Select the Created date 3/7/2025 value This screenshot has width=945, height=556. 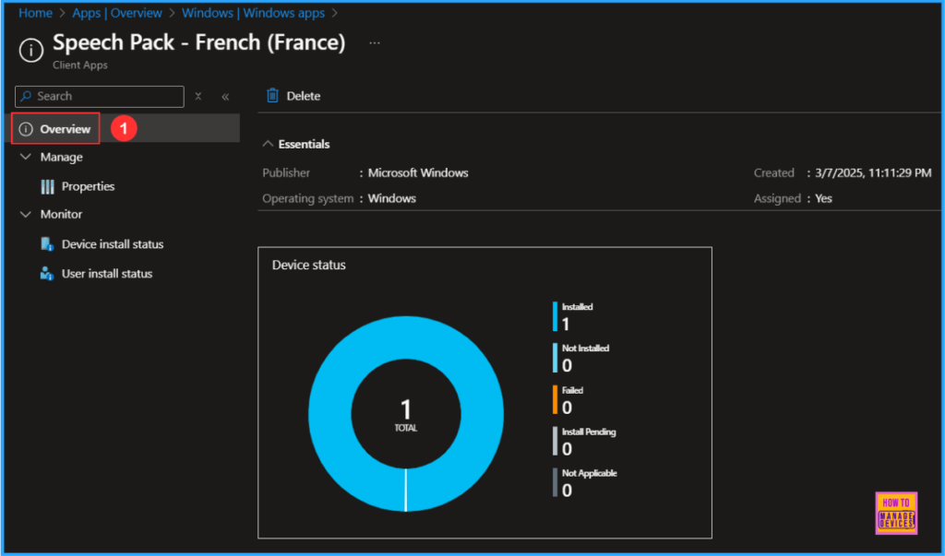coord(873,172)
